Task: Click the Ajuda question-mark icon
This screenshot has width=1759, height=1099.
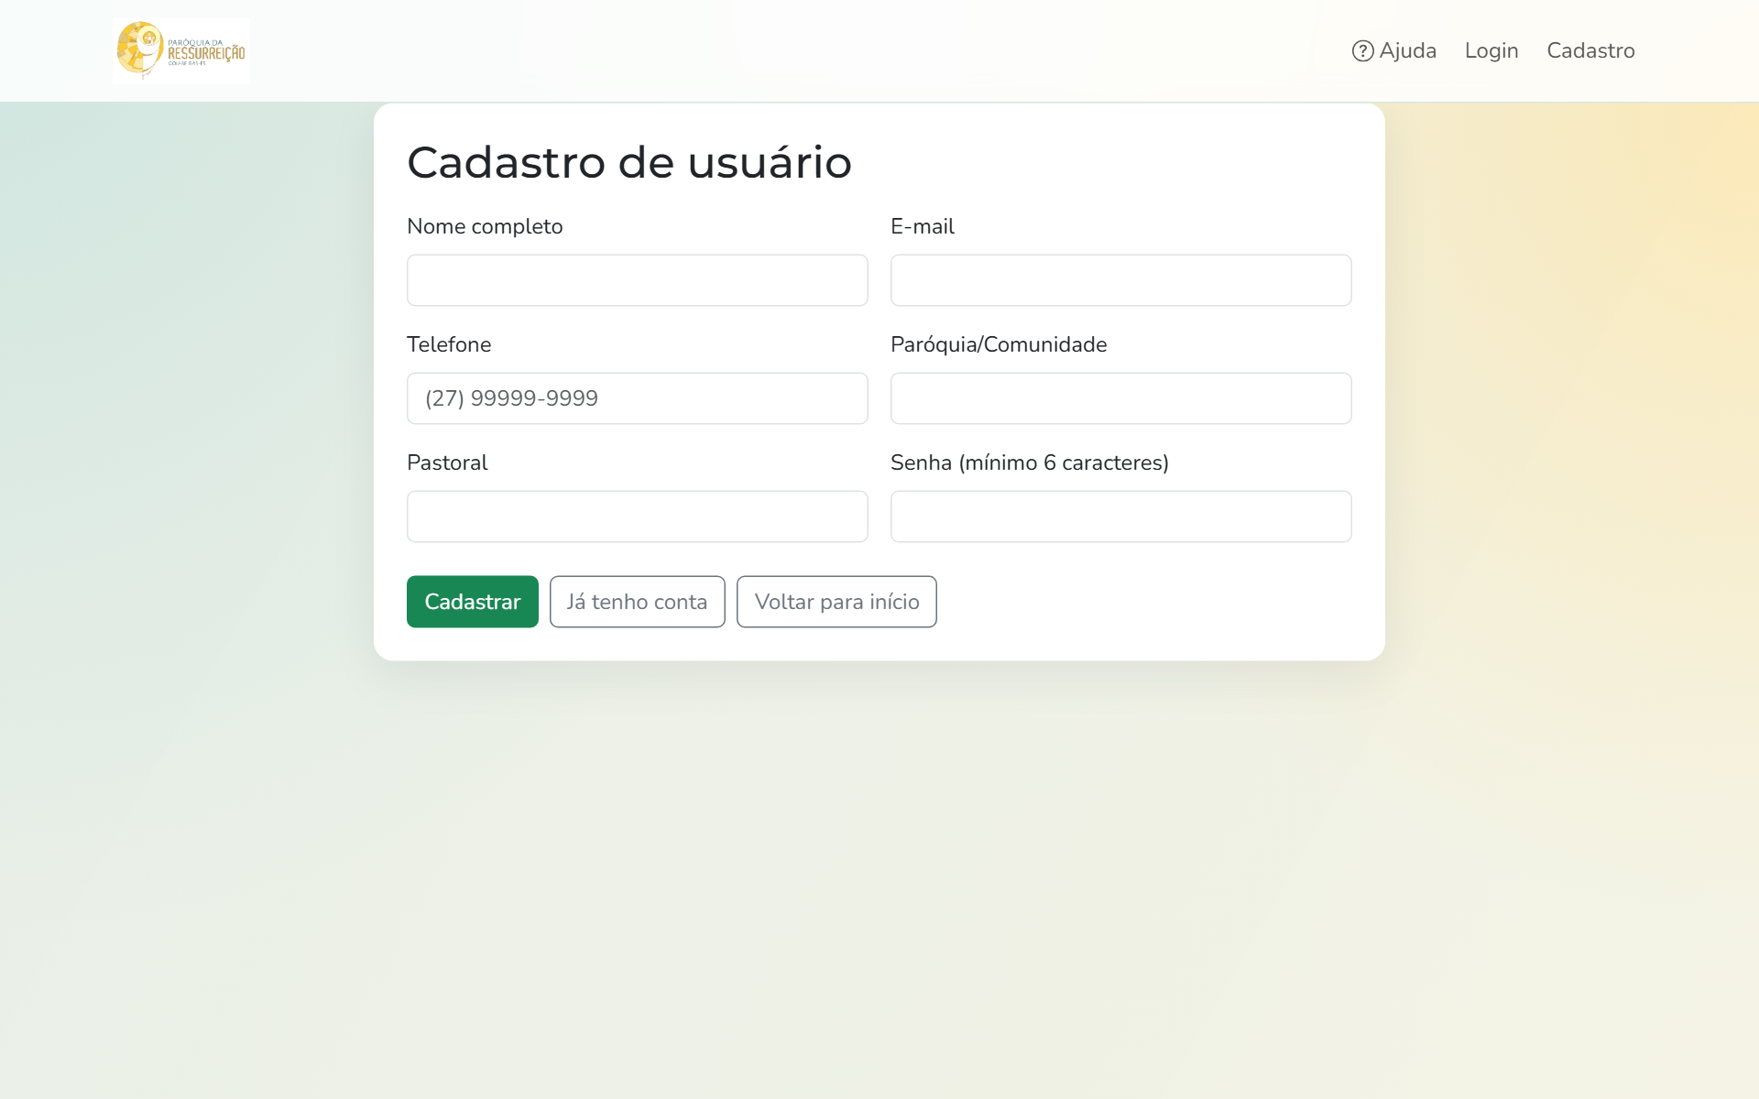Action: 1362,50
